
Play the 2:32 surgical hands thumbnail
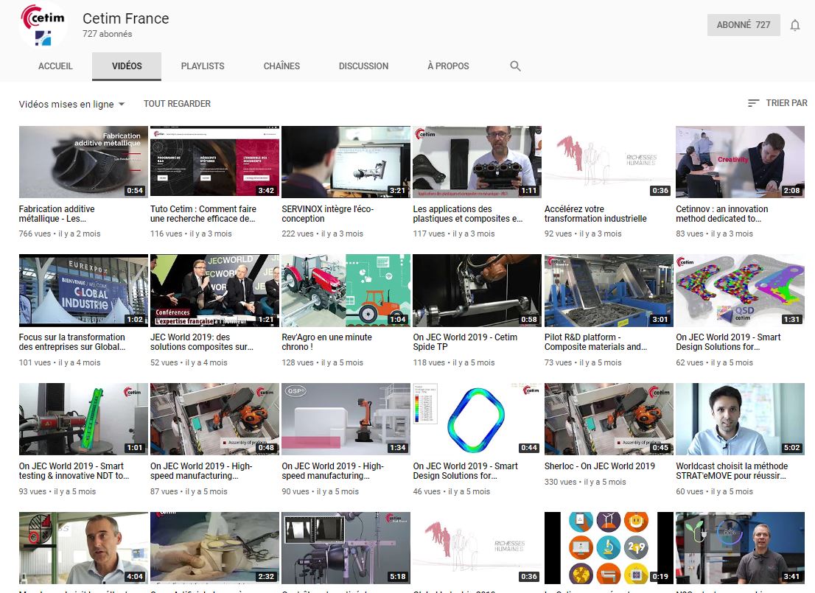point(214,548)
